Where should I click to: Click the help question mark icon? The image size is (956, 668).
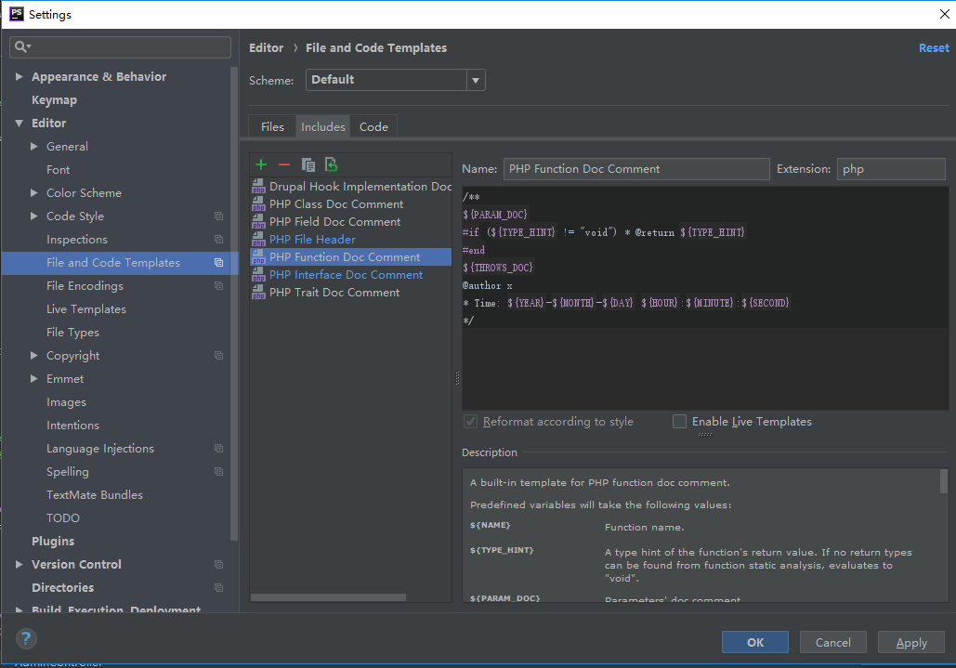point(26,639)
